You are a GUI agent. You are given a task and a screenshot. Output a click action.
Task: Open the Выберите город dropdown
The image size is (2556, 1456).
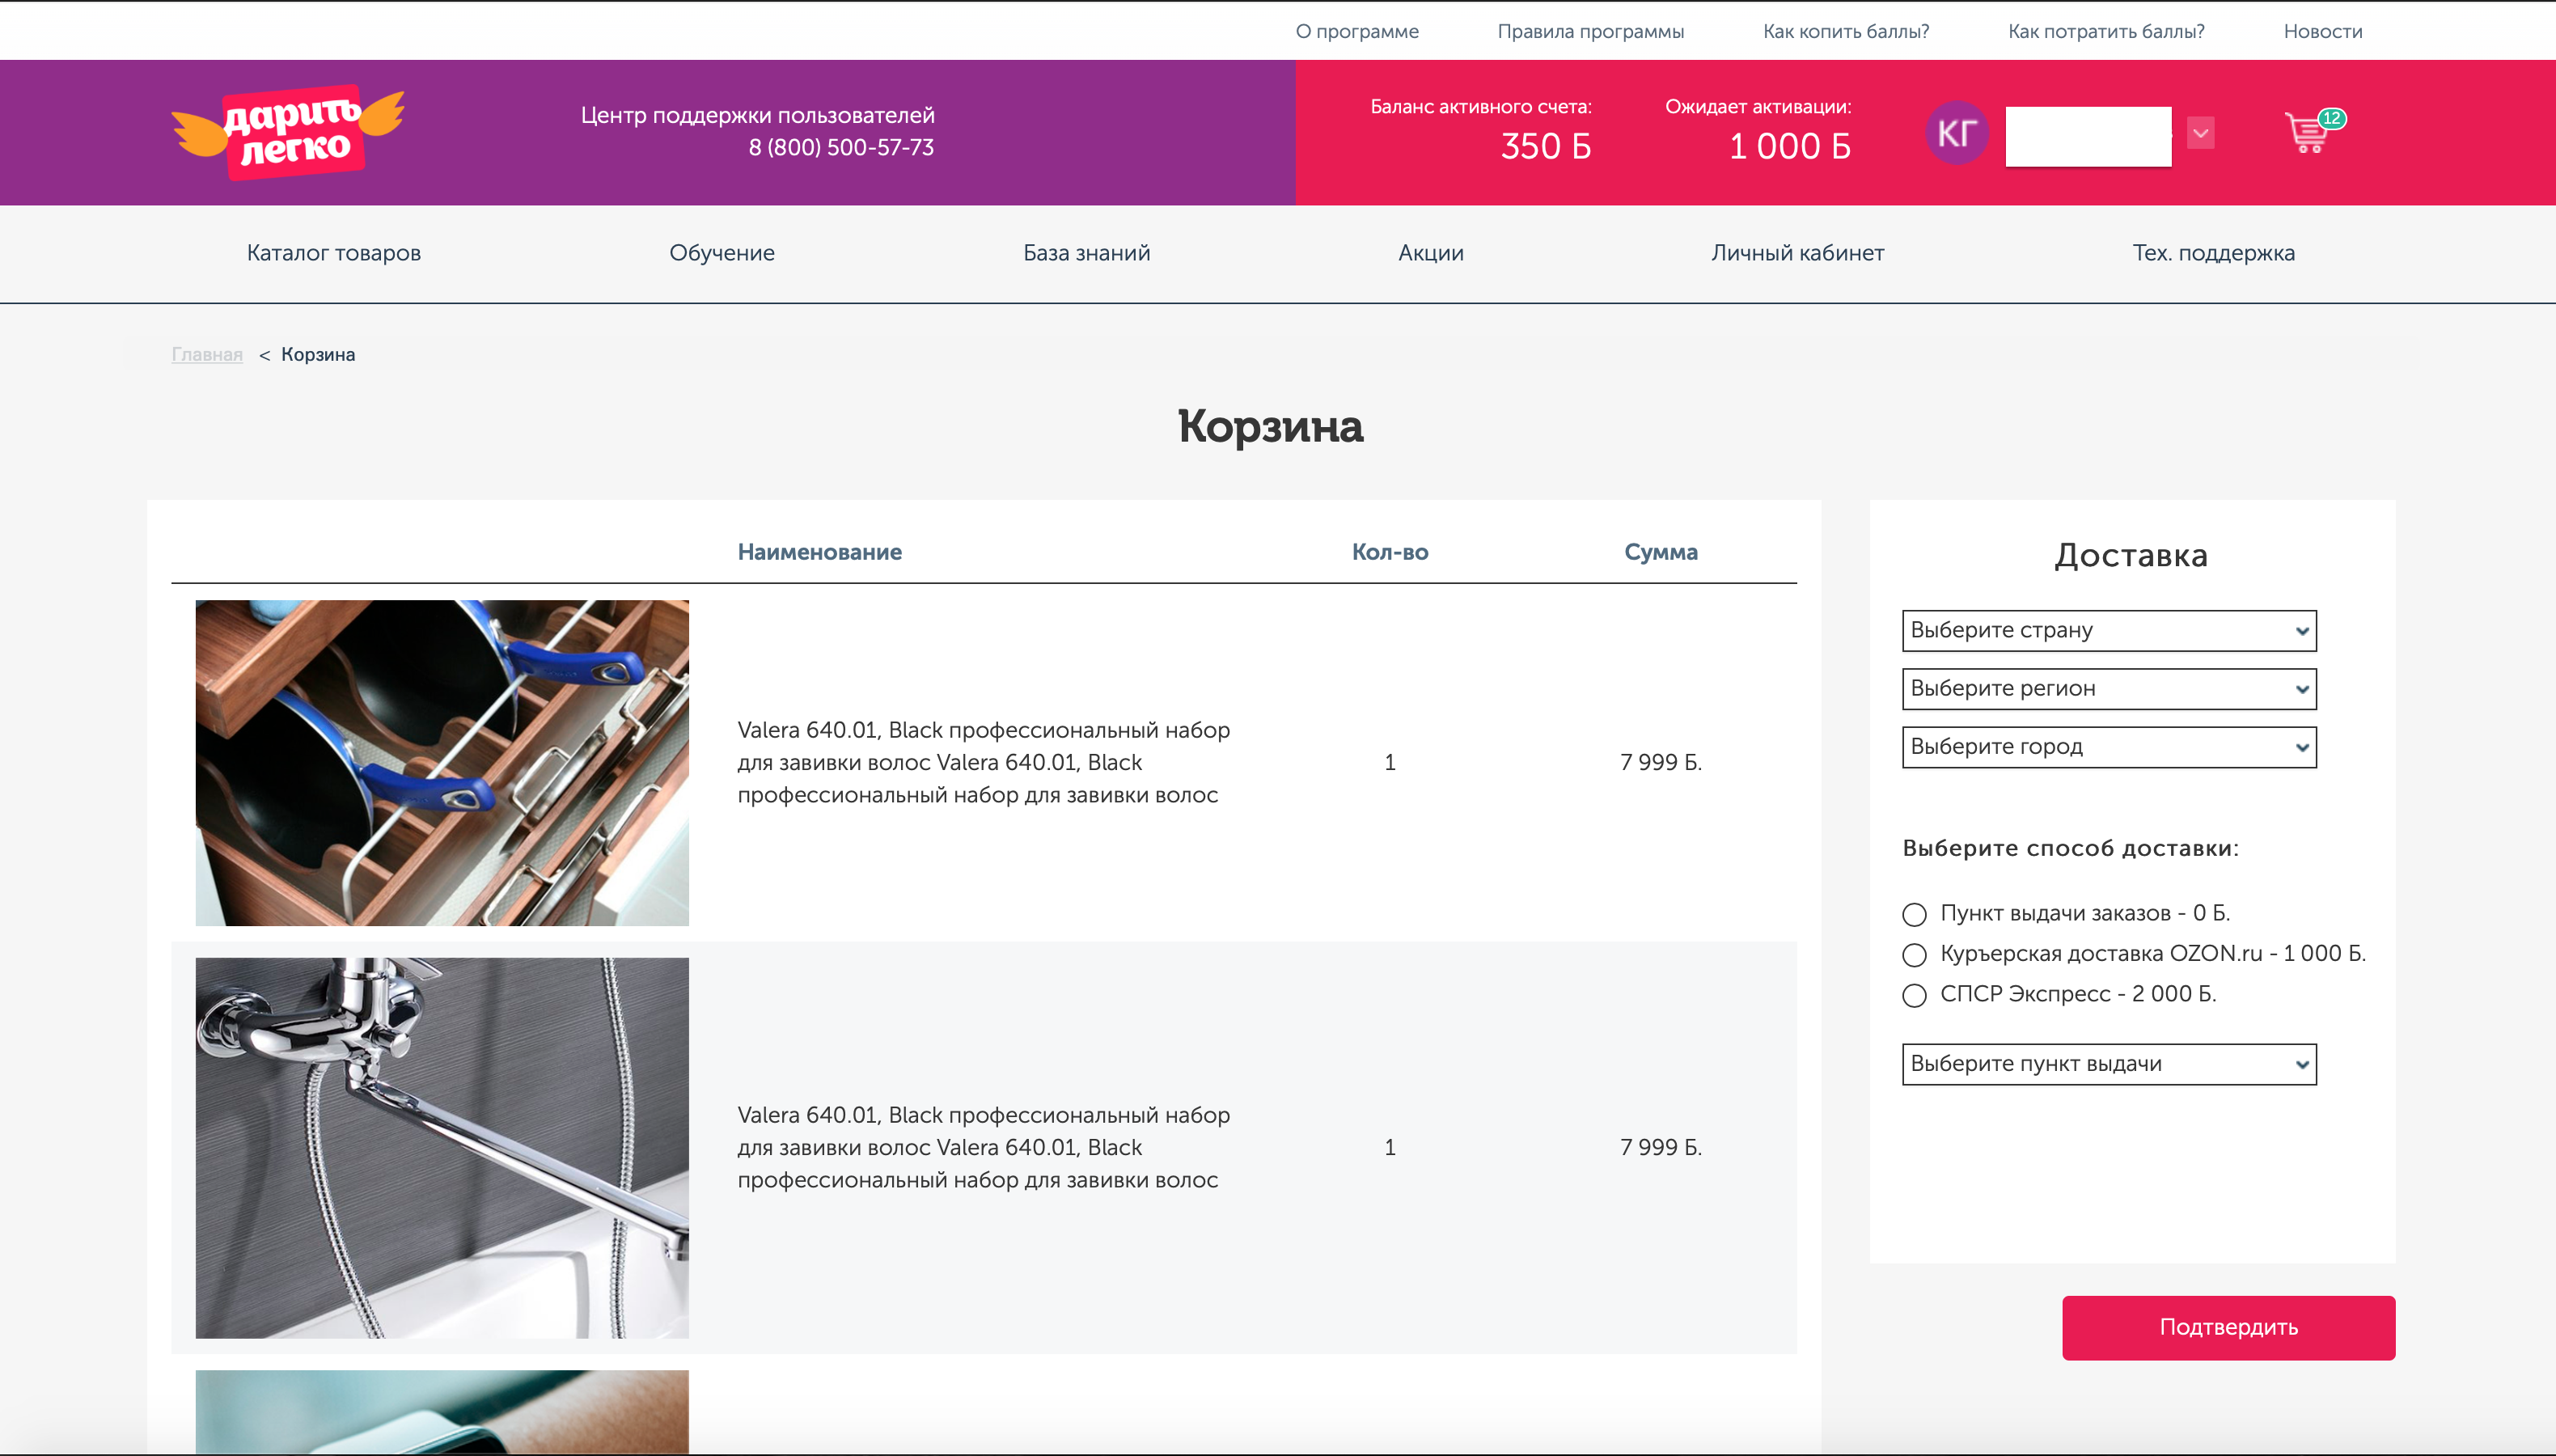tap(2109, 747)
